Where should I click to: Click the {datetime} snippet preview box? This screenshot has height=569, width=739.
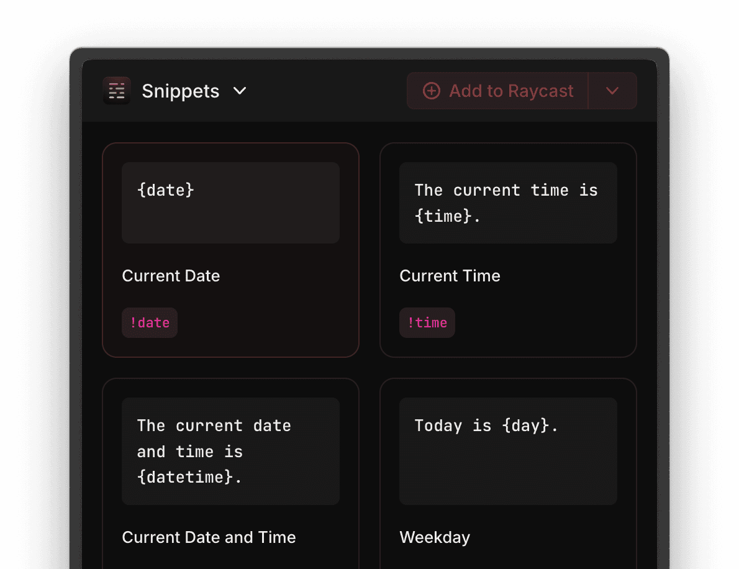[x=230, y=451]
